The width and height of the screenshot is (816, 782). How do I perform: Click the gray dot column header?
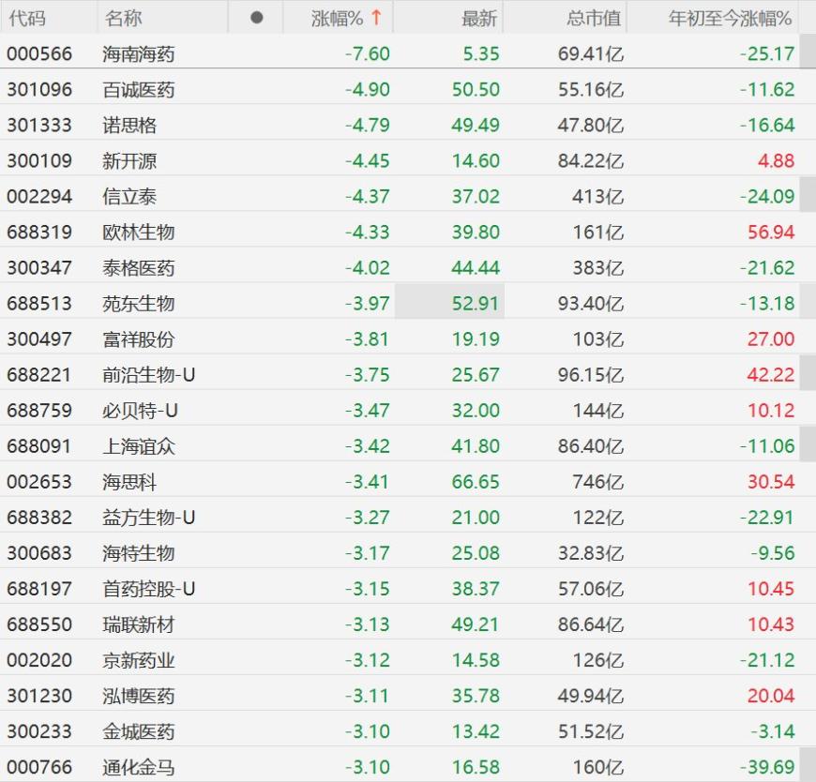tap(256, 18)
